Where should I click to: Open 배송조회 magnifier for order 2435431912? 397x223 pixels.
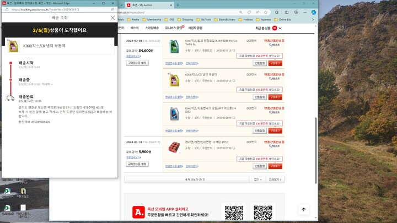(274, 79)
